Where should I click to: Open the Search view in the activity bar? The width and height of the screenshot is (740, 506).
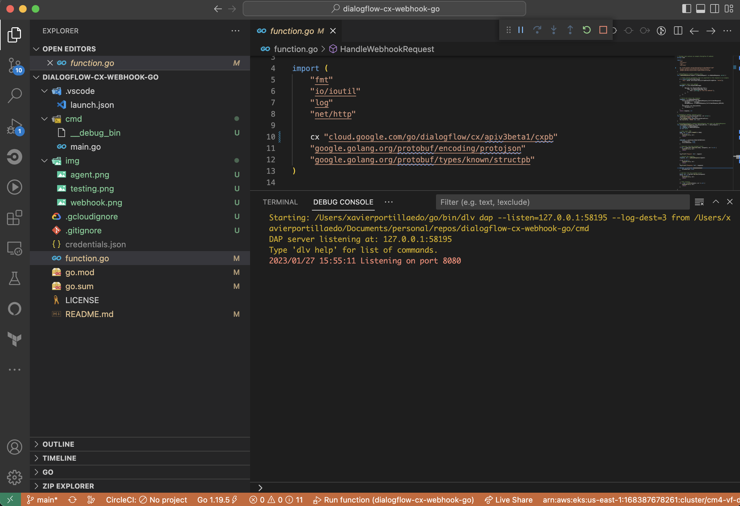tap(14, 96)
